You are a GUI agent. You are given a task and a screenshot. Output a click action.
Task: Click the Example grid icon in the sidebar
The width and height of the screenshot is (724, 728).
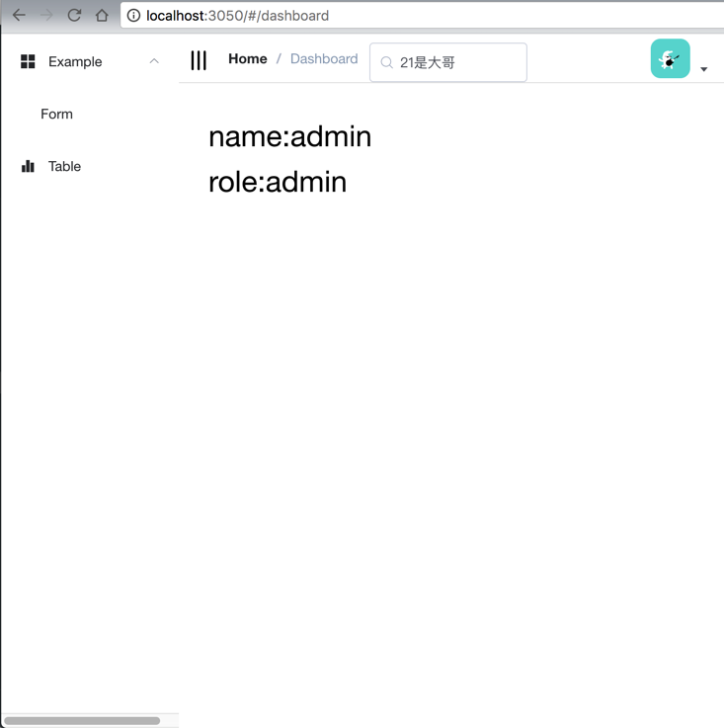[28, 61]
